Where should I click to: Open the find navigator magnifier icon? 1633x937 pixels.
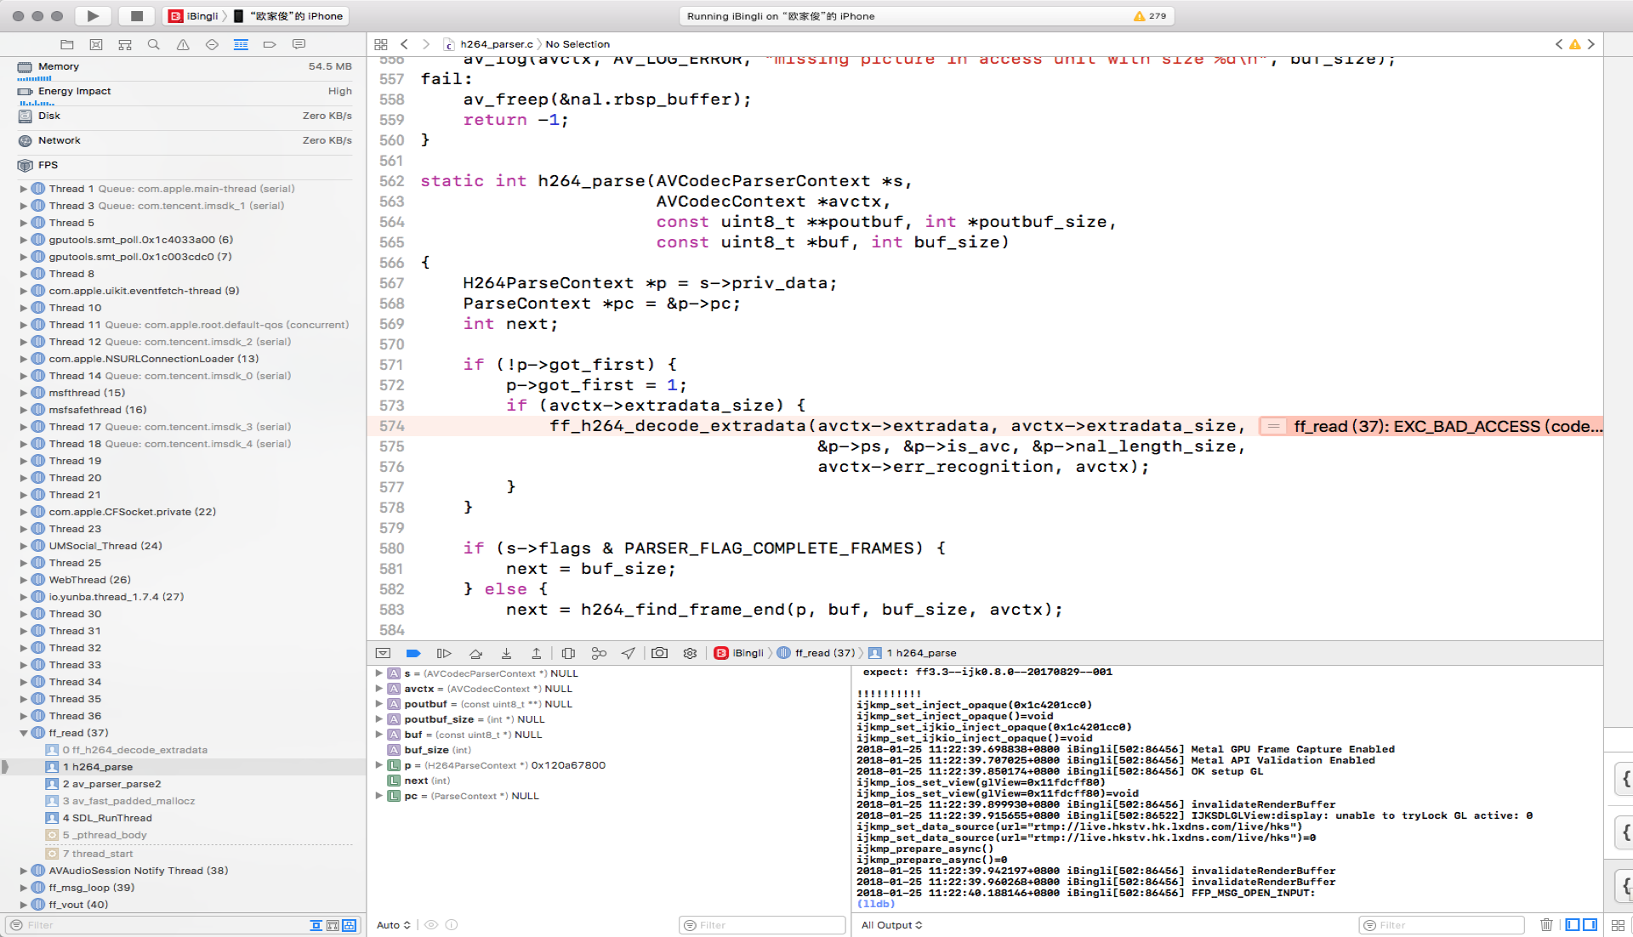154,44
